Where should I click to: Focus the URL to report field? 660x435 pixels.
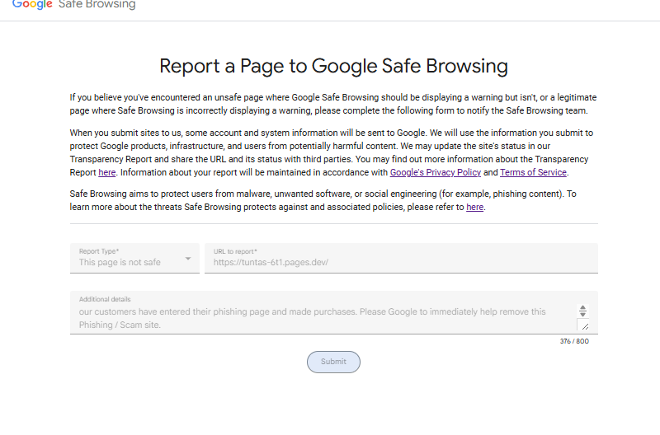[x=401, y=258]
